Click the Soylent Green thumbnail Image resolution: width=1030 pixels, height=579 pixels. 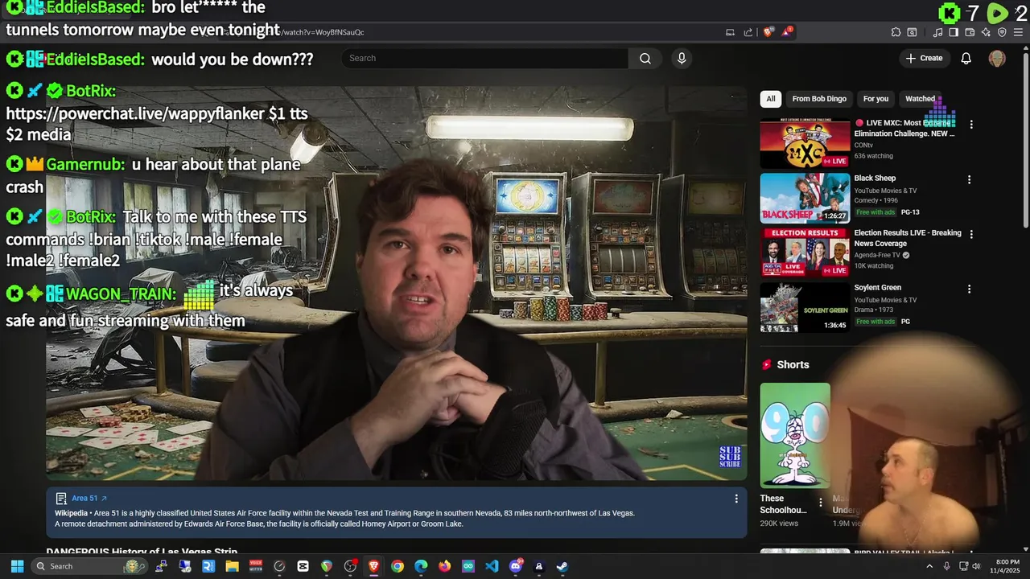805,306
